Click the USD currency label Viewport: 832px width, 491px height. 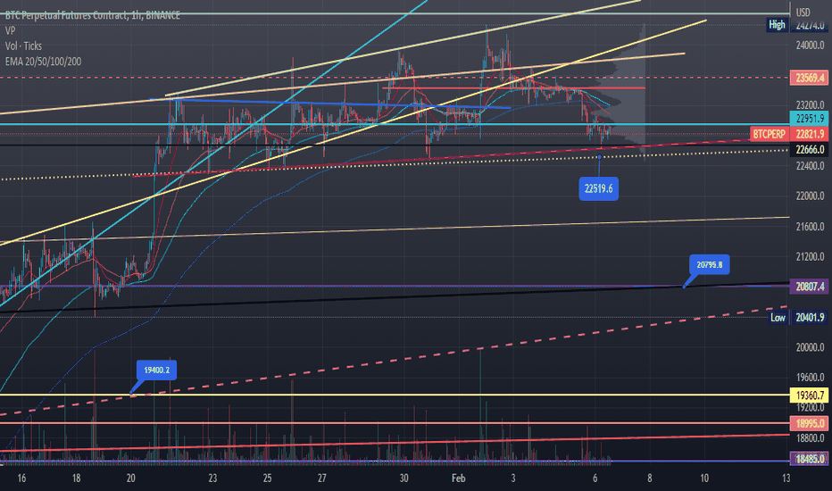pyautogui.click(x=803, y=12)
